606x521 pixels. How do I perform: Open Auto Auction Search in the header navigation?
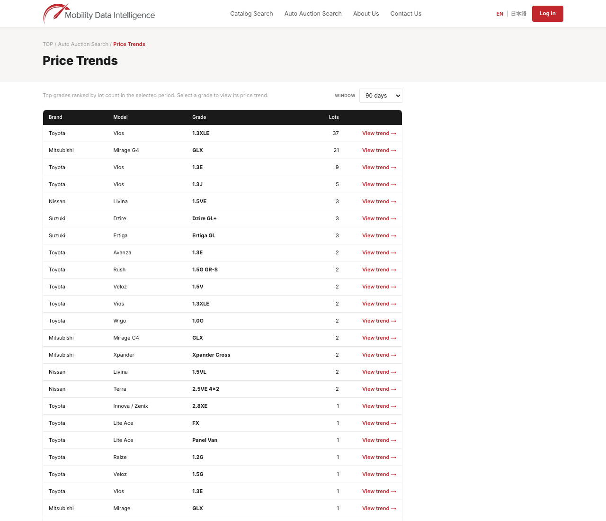coord(313,14)
